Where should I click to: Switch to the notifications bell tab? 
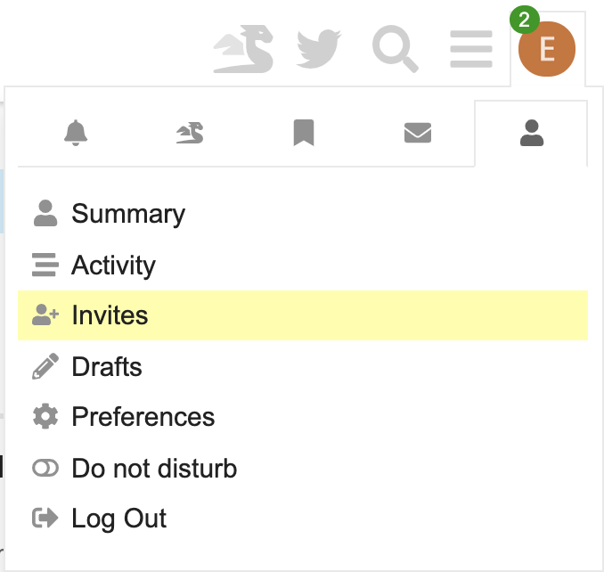point(76,134)
